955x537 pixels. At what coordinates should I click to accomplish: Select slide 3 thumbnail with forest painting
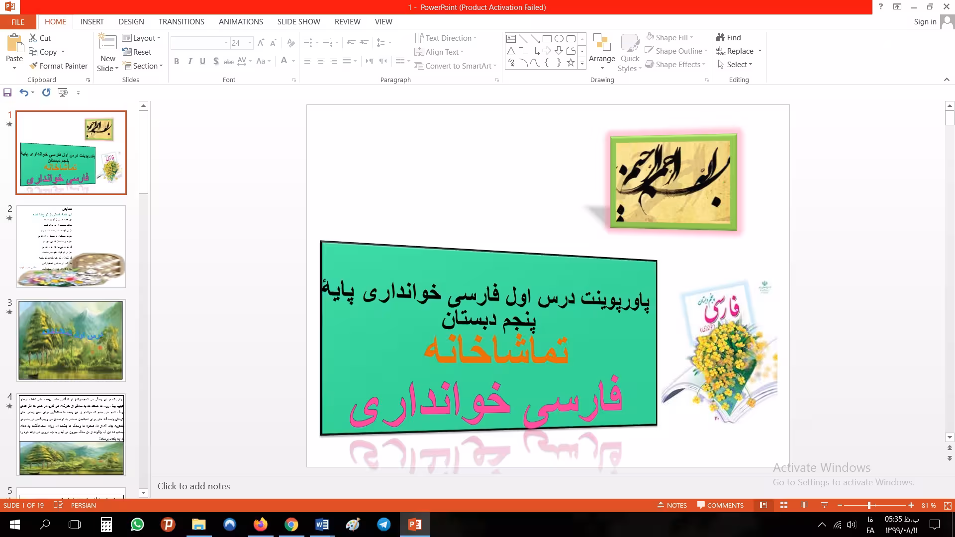tap(71, 340)
